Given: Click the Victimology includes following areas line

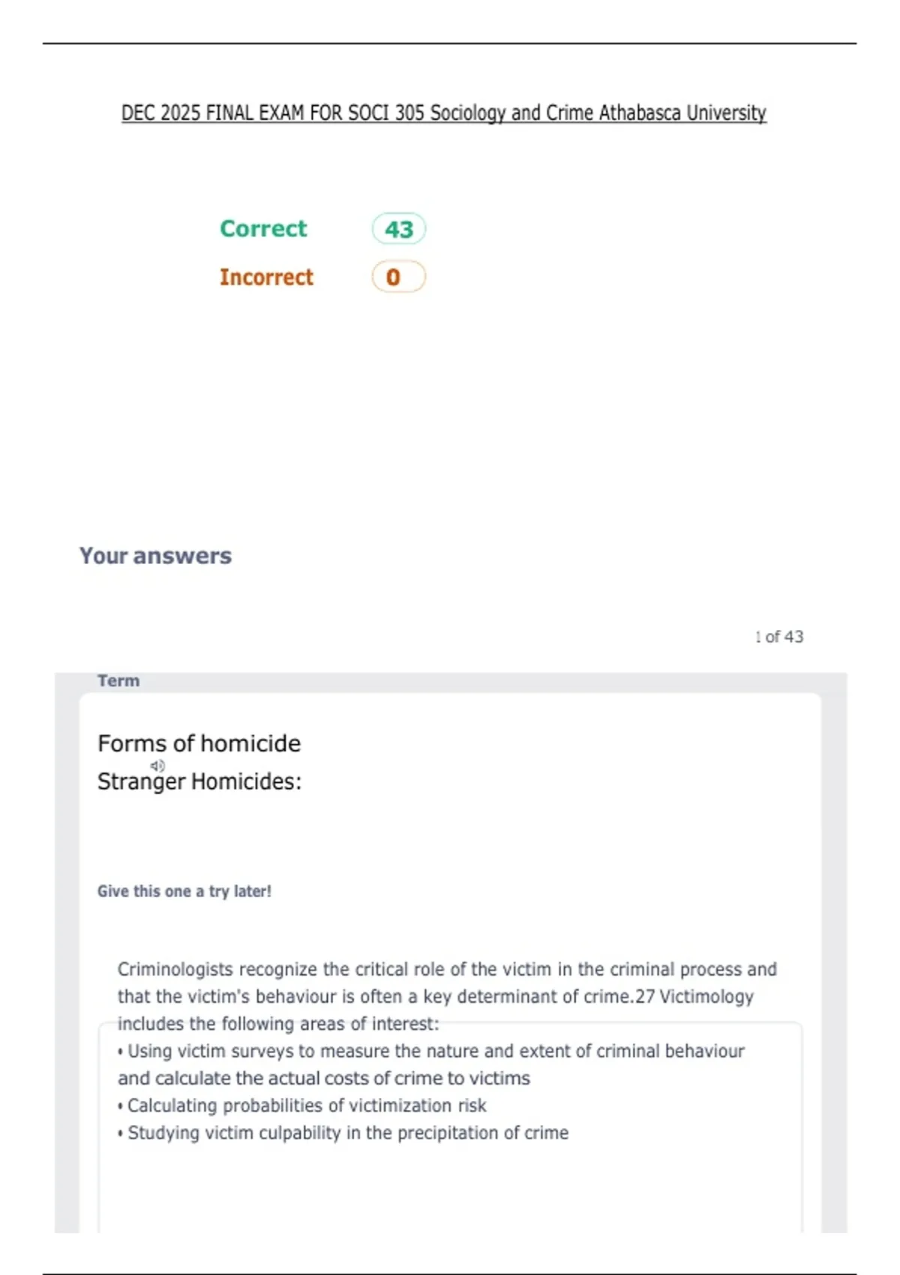Looking at the screenshot, I should [278, 1024].
